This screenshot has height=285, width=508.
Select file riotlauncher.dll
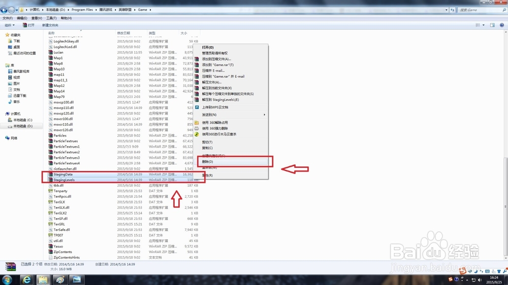pos(65,168)
